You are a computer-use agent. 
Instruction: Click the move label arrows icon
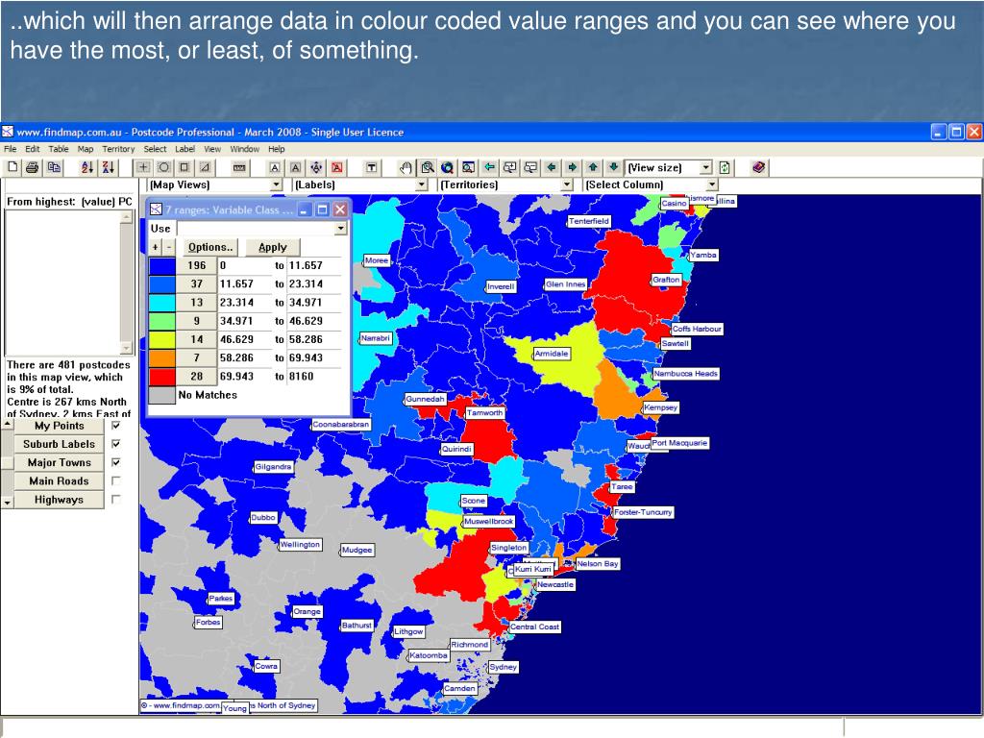316,167
